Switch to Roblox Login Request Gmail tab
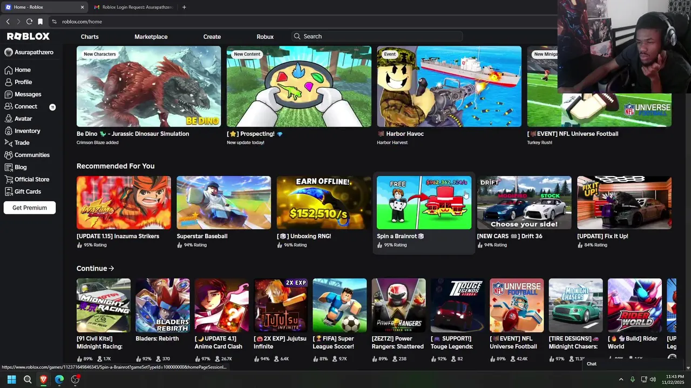Viewport: 691px width, 388px height. coord(134,7)
